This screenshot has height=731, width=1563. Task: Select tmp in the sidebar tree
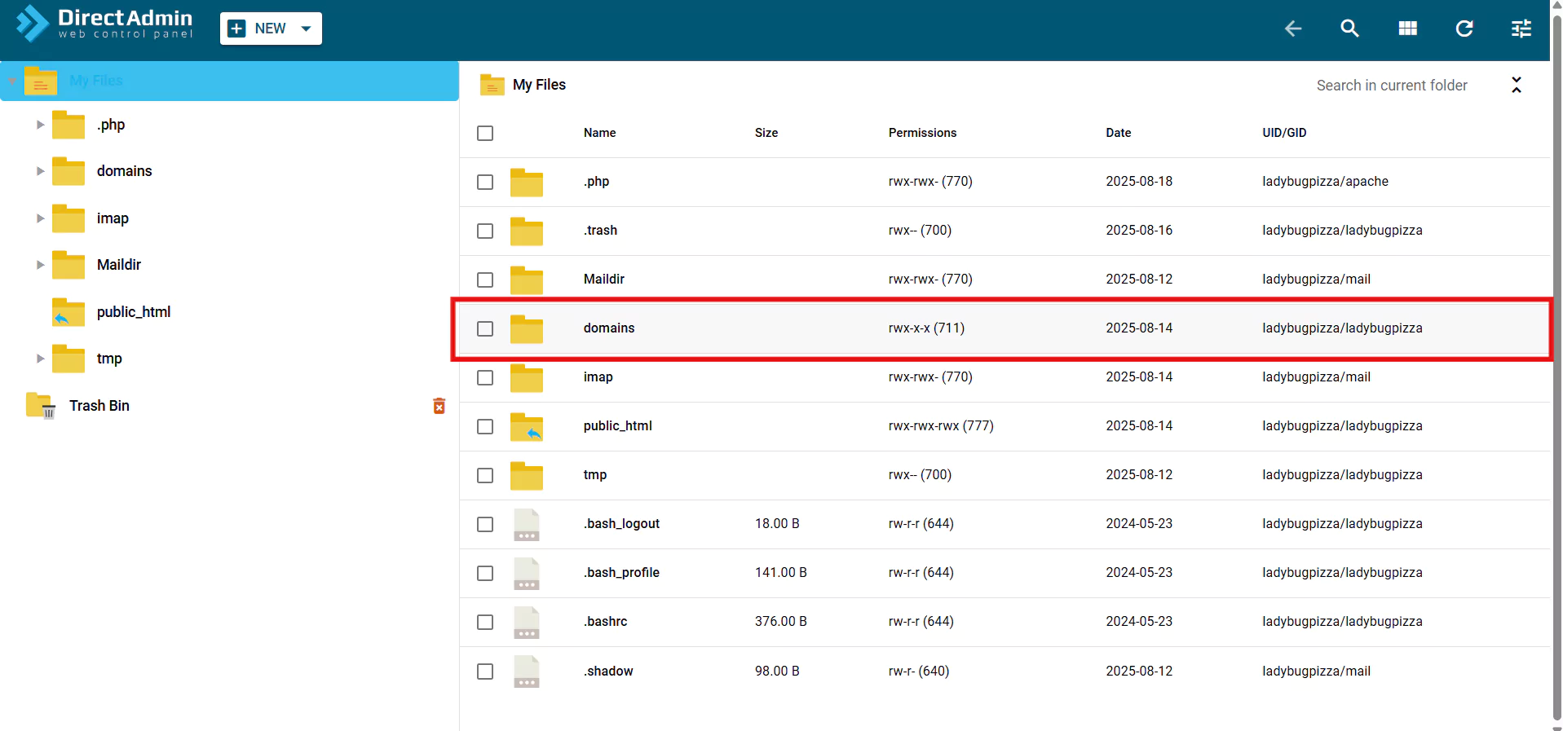point(109,359)
